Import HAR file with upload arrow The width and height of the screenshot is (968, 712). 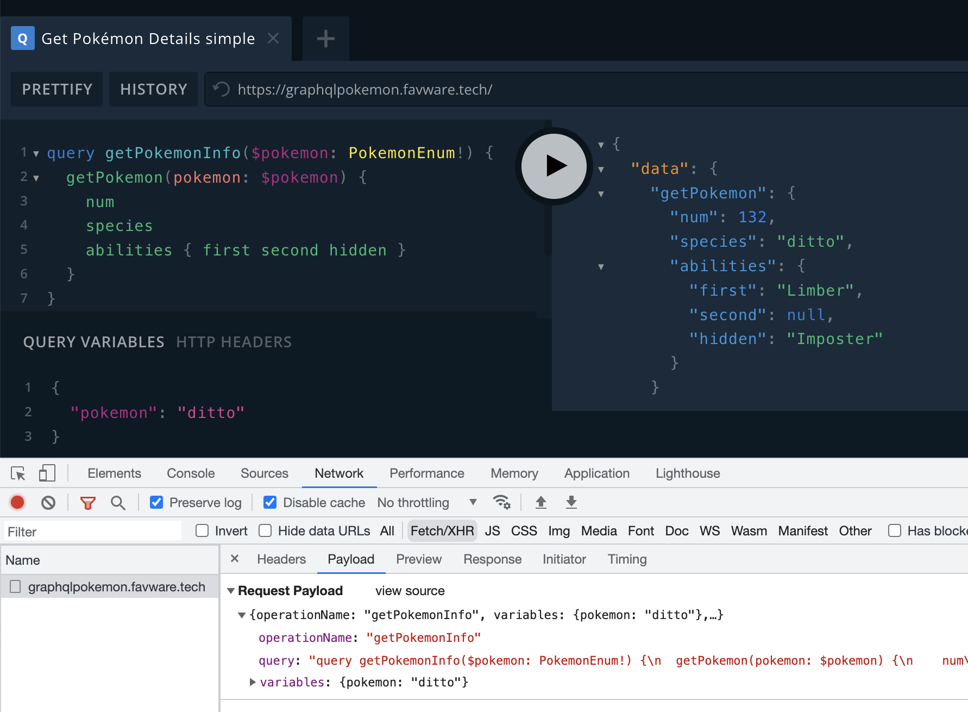pos(540,502)
